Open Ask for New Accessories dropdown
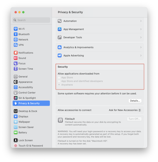Image resolution: width=158 pixels, height=162 pixels. click(x=125, y=110)
